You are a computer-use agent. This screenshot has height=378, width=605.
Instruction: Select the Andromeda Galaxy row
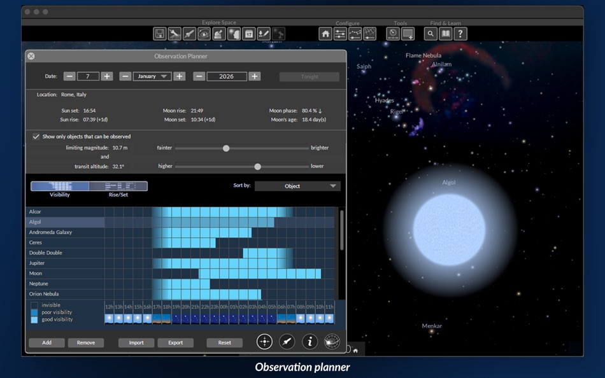pyautogui.click(x=180, y=232)
